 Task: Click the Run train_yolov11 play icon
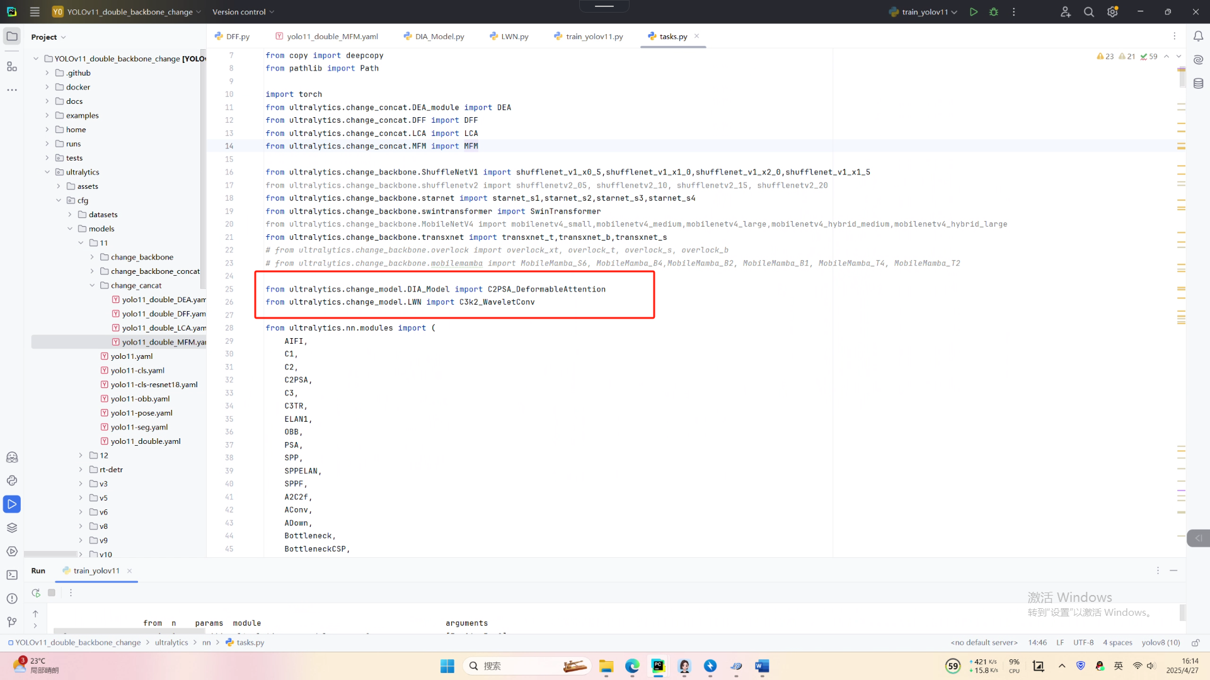click(974, 12)
